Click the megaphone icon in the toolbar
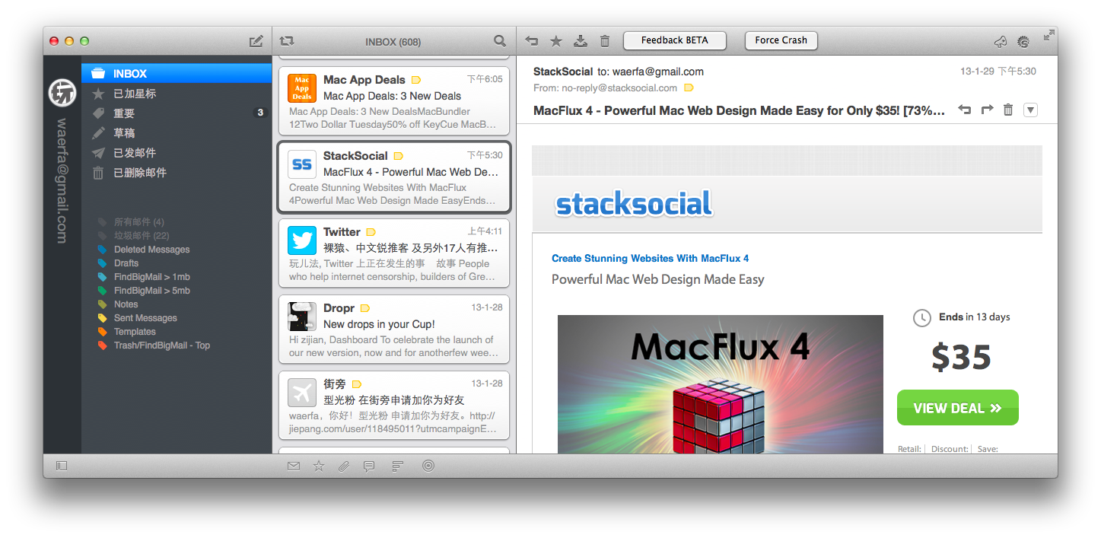Viewport: 1101px width, 538px height. click(1001, 42)
